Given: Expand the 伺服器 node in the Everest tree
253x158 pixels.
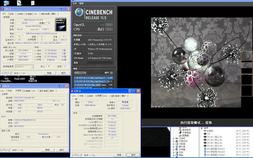Looking at the screenshot, I should 173,144.
